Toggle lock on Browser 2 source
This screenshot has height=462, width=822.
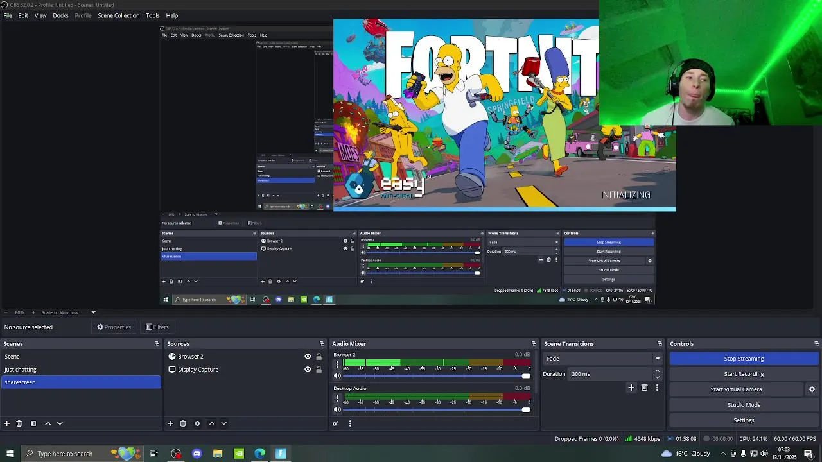(x=319, y=357)
